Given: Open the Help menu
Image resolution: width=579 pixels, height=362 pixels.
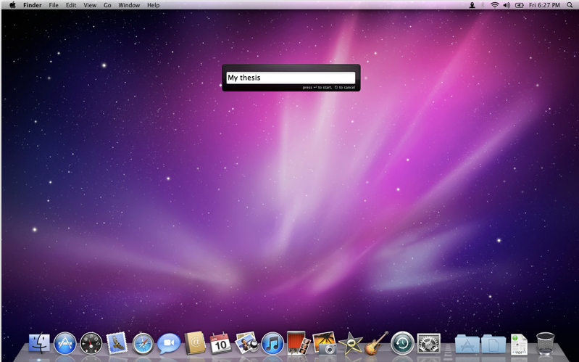Looking at the screenshot, I should 153,5.
